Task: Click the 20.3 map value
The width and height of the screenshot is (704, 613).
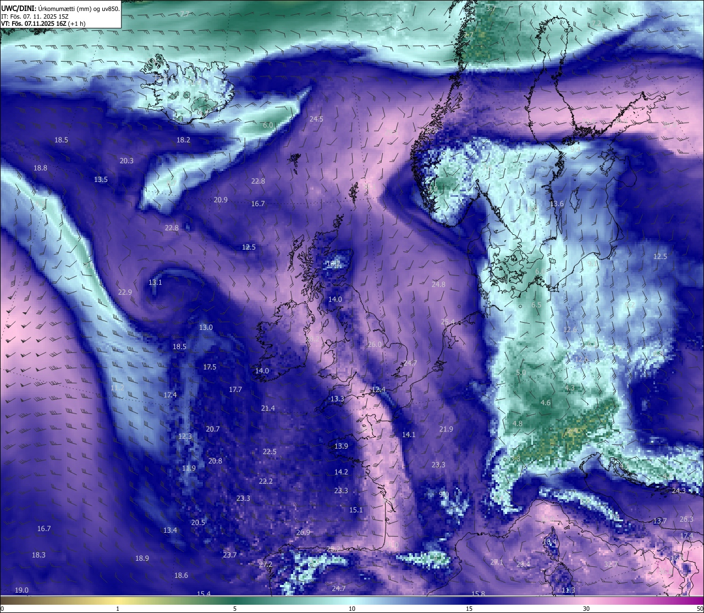Action: pos(127,161)
